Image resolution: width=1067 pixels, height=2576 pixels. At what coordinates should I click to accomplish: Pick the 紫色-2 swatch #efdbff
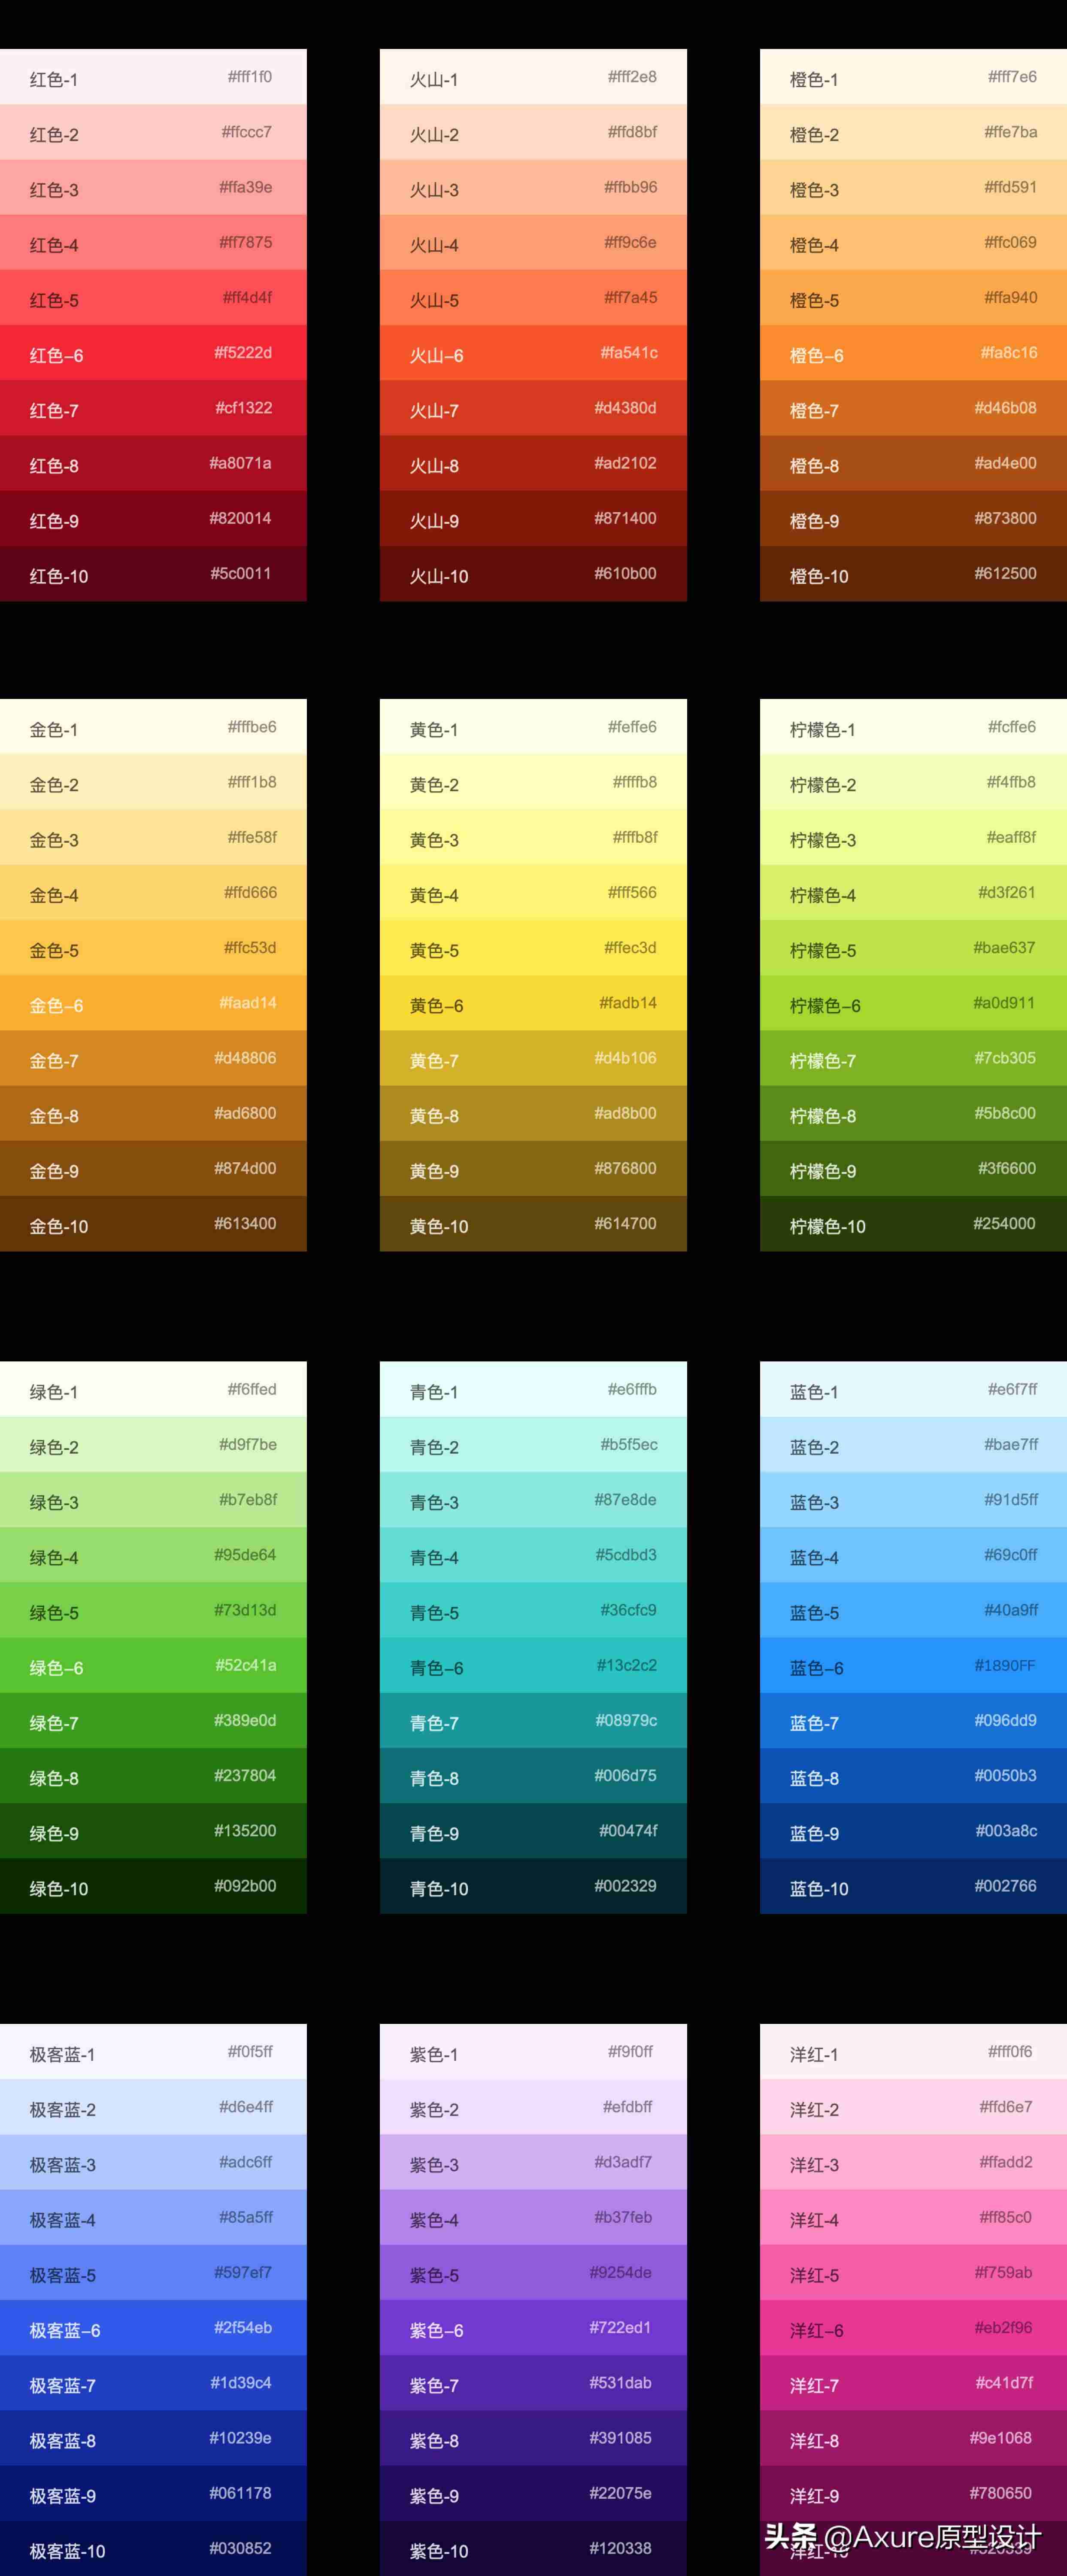[x=533, y=2107]
